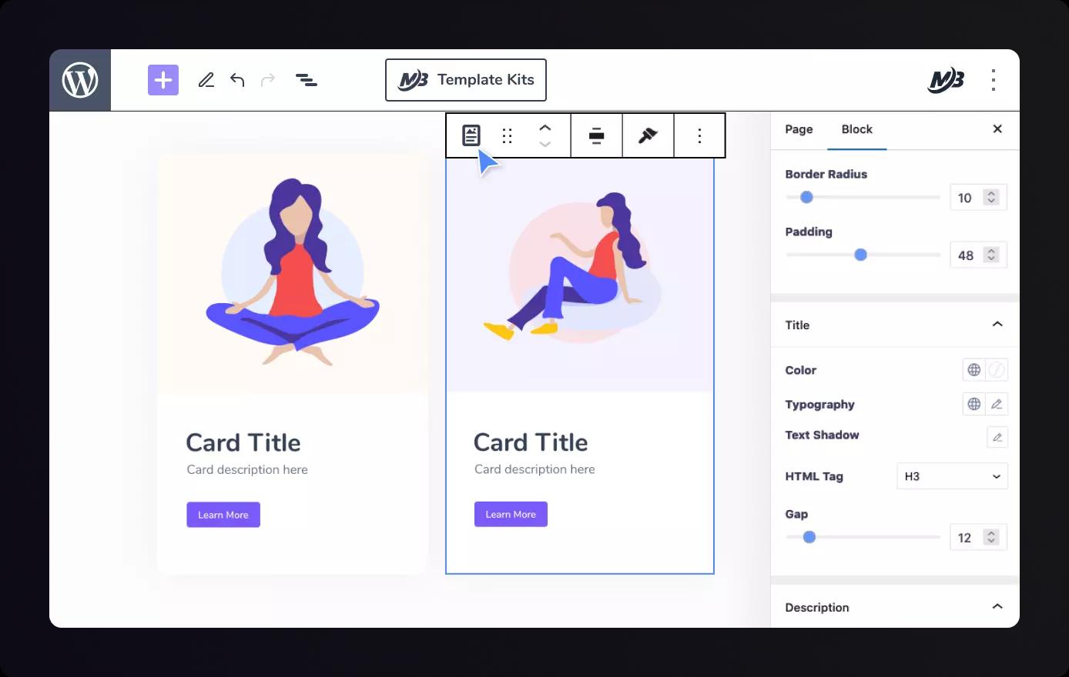1069x677 pixels.
Task: Switch to the Page tab
Action: 799,129
